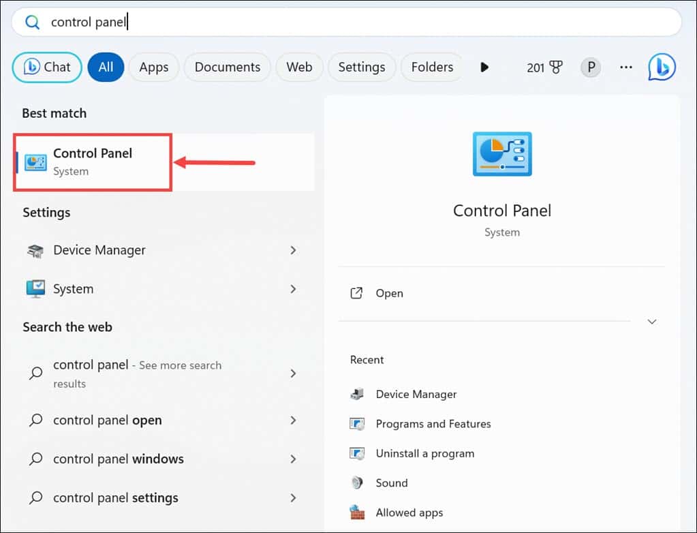The height and width of the screenshot is (533, 697).
Task: Click the Allowed apps firewall icon under Recent
Action: tap(357, 513)
